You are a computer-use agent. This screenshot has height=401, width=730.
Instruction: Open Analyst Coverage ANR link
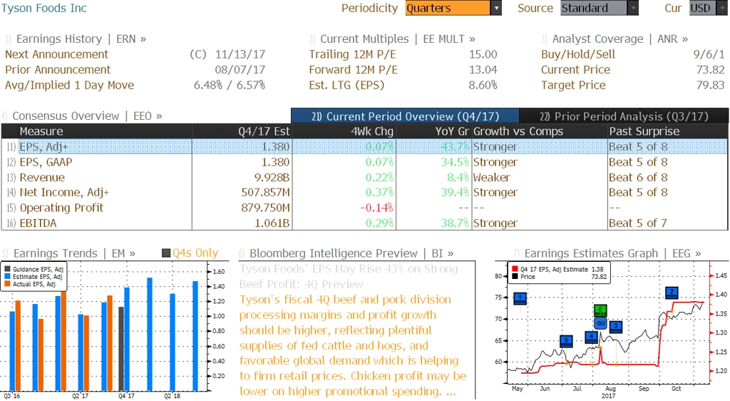tap(620, 39)
